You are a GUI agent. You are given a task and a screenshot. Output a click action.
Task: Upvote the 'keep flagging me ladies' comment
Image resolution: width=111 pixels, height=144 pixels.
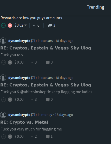(x=4, y=99)
